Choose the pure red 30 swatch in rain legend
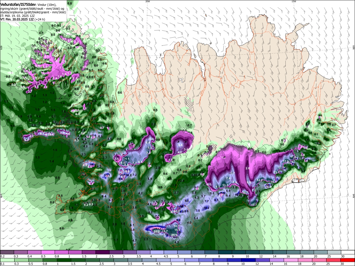This screenshot has width=355, height=266. coord(348,260)
